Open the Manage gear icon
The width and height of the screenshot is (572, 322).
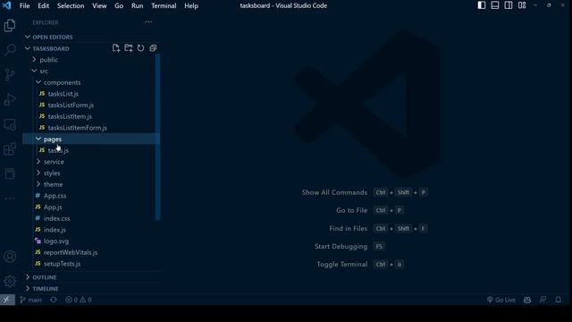point(10,281)
